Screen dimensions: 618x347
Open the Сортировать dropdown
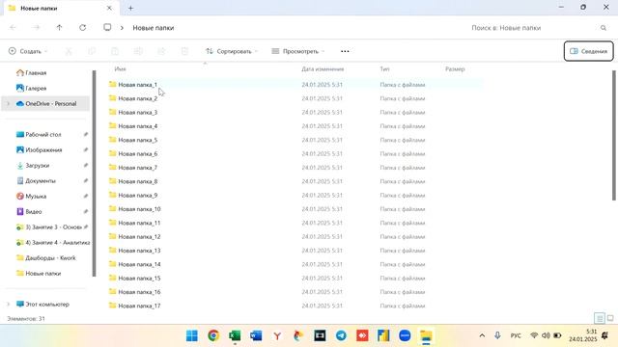click(x=232, y=51)
